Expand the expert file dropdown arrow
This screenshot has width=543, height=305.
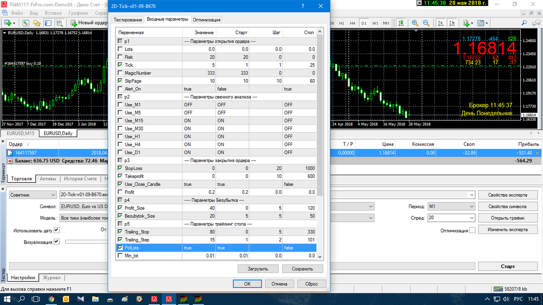471,195
